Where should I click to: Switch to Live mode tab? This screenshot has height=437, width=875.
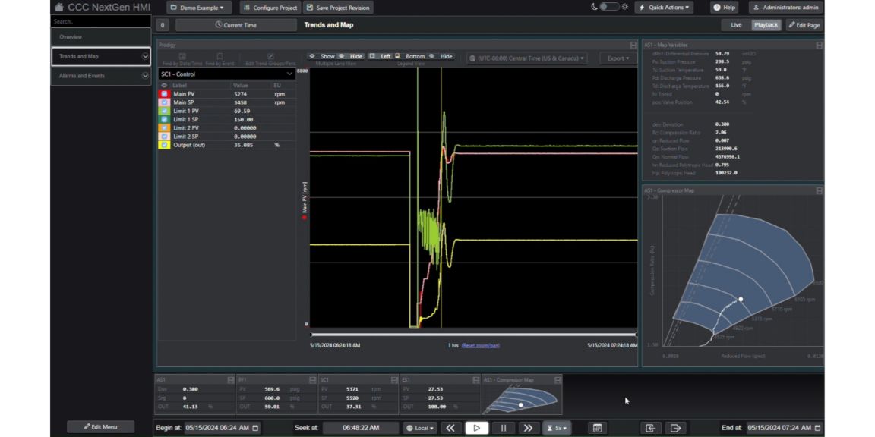[735, 25]
